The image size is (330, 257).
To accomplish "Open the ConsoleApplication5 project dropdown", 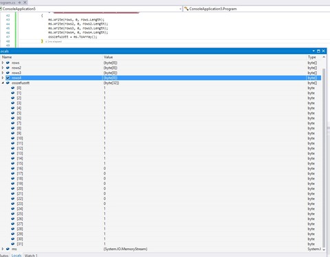I will (x=180, y=9).
